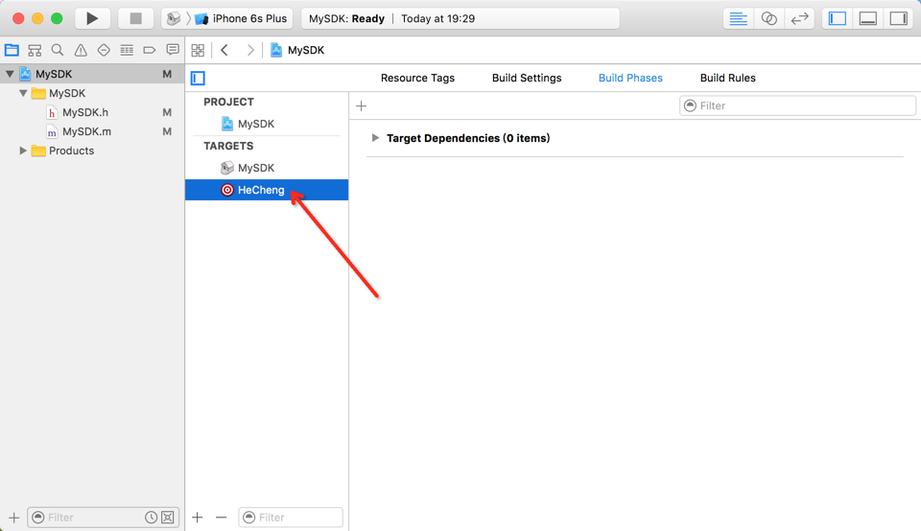Expand the Products folder
Viewport: 921px width, 531px height.
[x=23, y=150]
